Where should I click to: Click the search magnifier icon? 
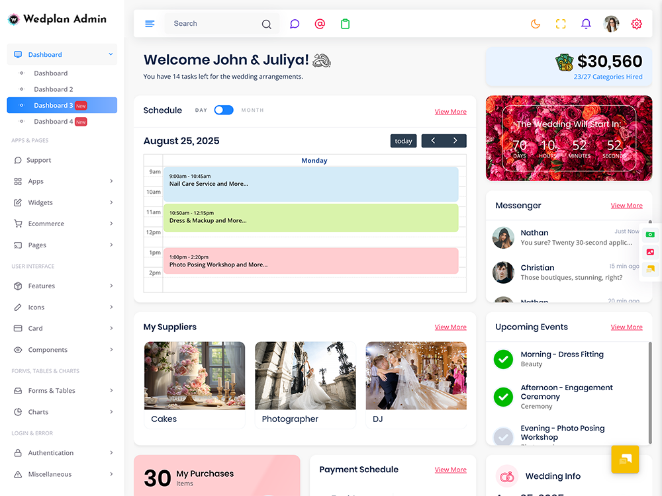pyautogui.click(x=266, y=24)
